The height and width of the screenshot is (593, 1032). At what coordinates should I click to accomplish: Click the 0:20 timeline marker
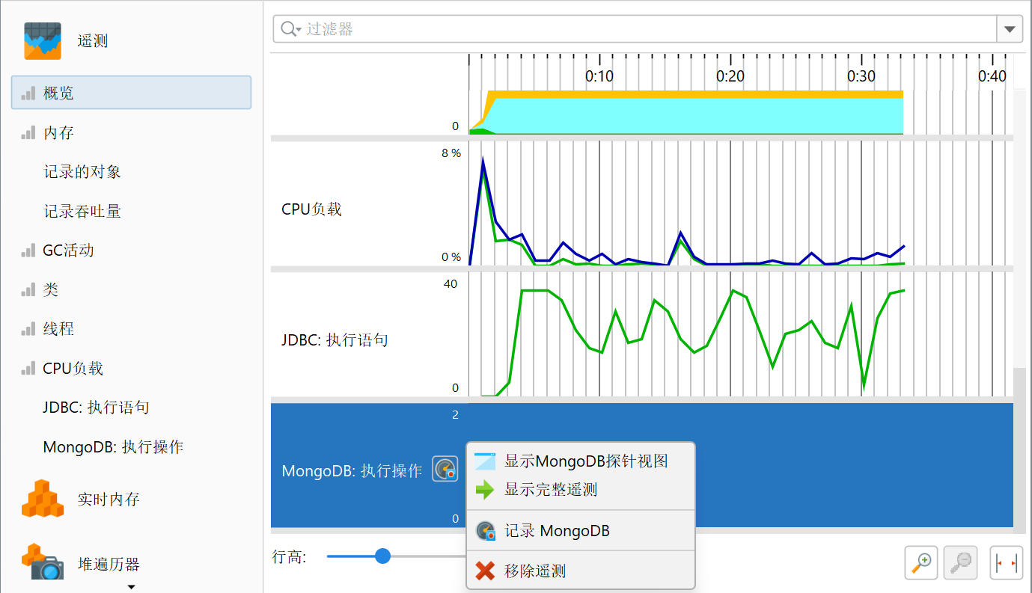click(730, 76)
